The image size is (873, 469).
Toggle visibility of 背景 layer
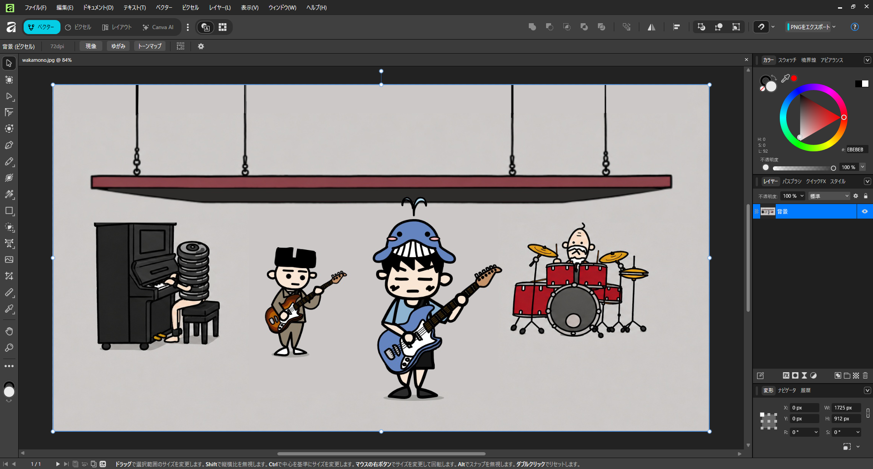pyautogui.click(x=865, y=211)
